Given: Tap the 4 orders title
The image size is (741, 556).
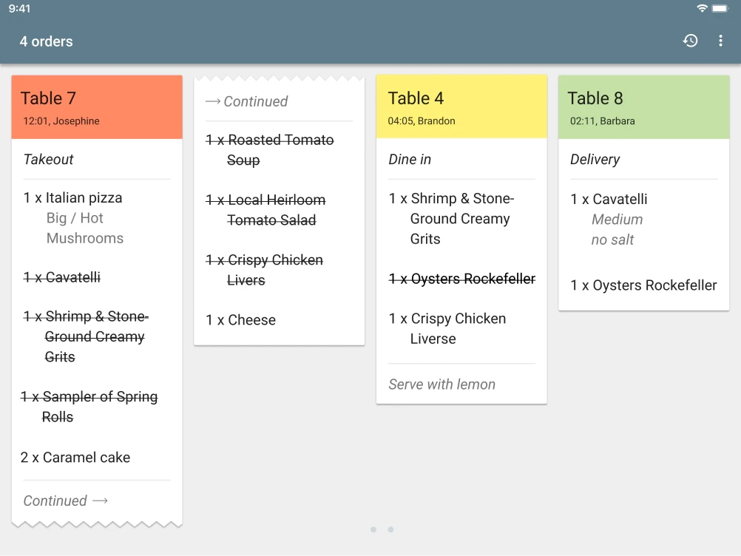Looking at the screenshot, I should [47, 41].
